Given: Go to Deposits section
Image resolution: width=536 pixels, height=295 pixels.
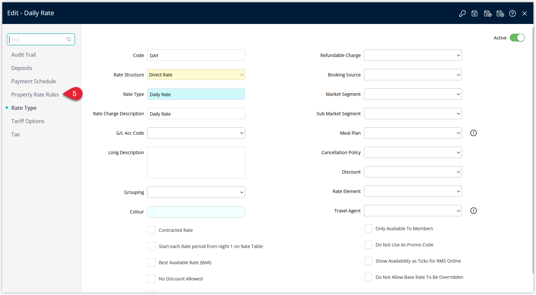Looking at the screenshot, I should click(22, 68).
